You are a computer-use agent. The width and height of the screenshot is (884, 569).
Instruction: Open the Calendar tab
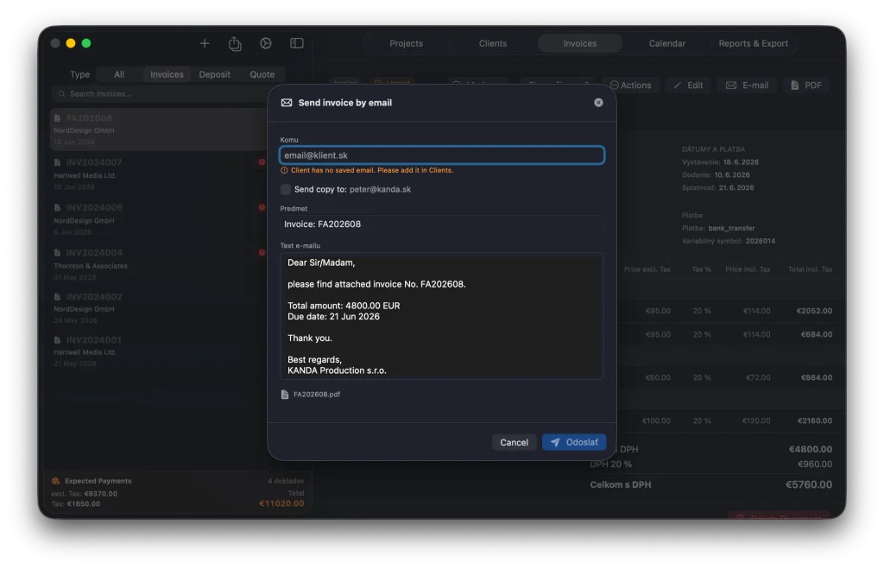pyautogui.click(x=667, y=43)
